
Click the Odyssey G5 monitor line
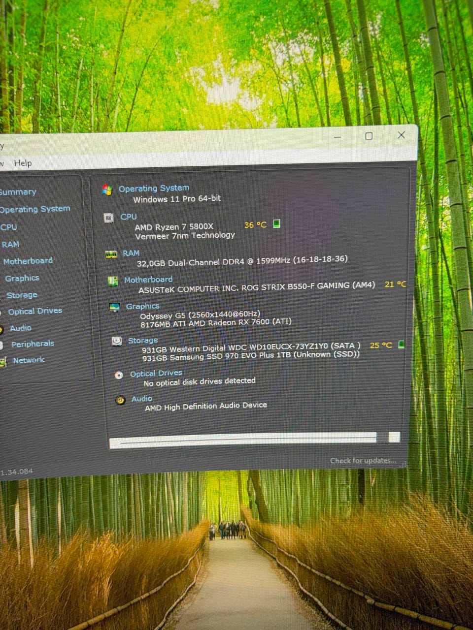tap(200, 315)
